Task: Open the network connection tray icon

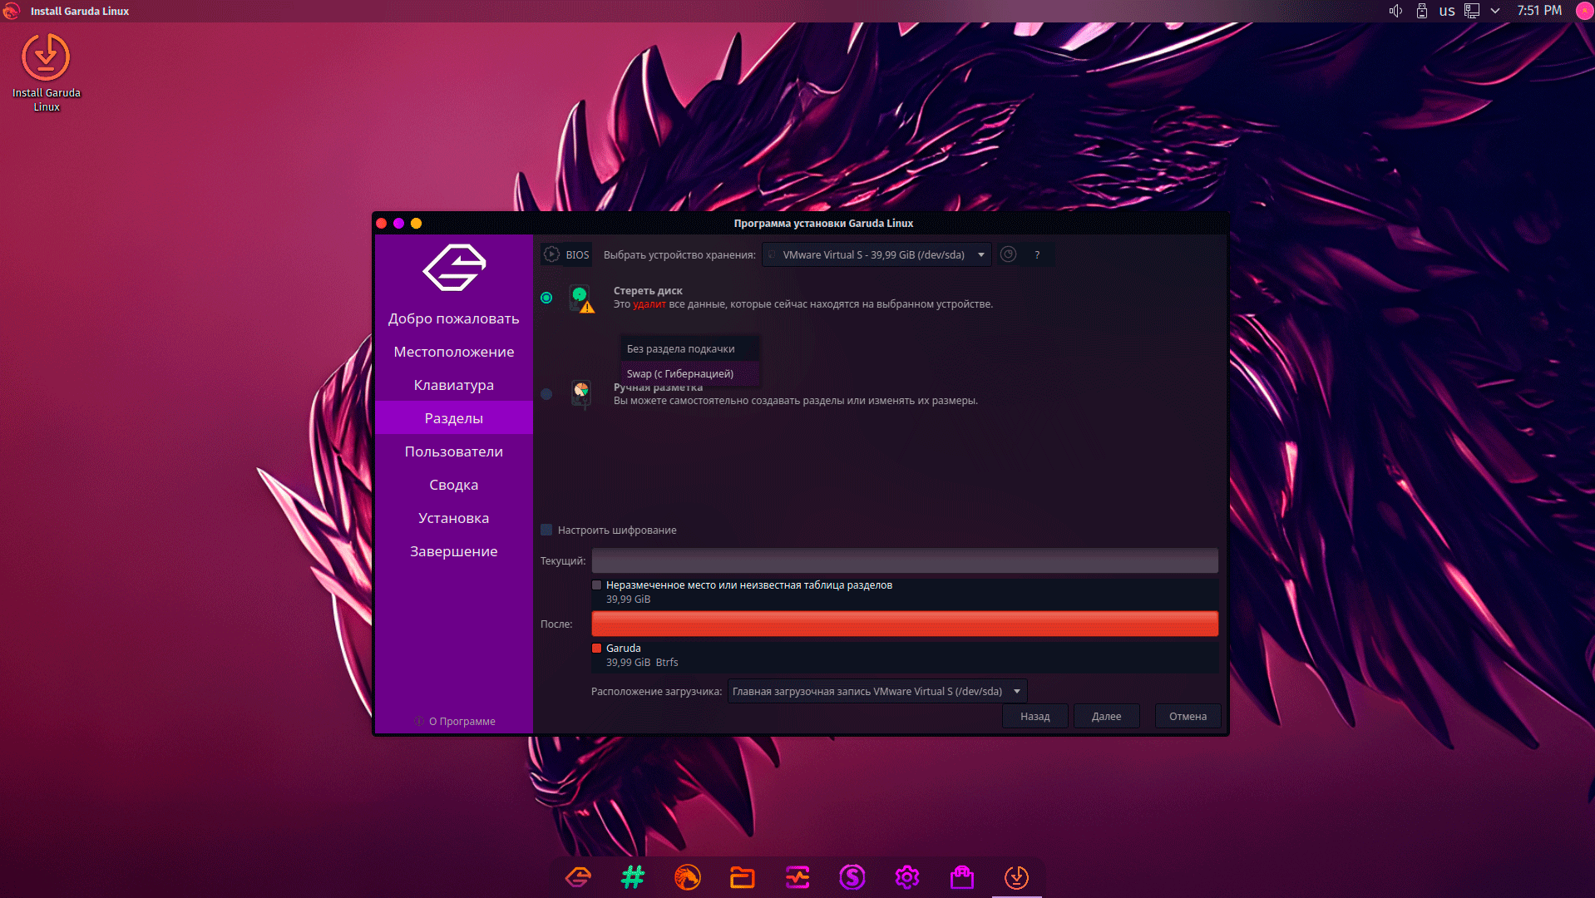Action: tap(1471, 11)
